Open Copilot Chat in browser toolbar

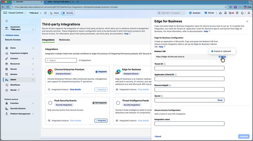pos(247,7)
